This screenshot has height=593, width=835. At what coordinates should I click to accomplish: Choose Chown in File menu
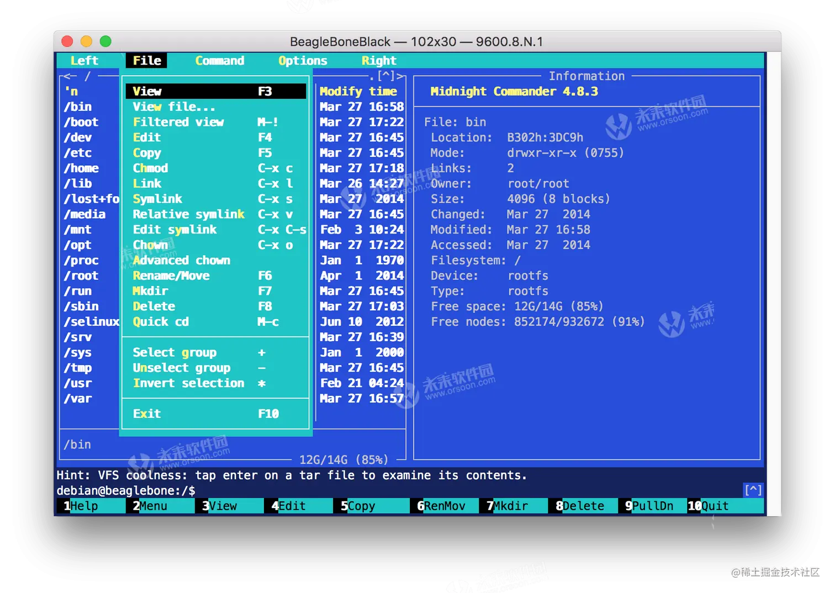click(216, 245)
